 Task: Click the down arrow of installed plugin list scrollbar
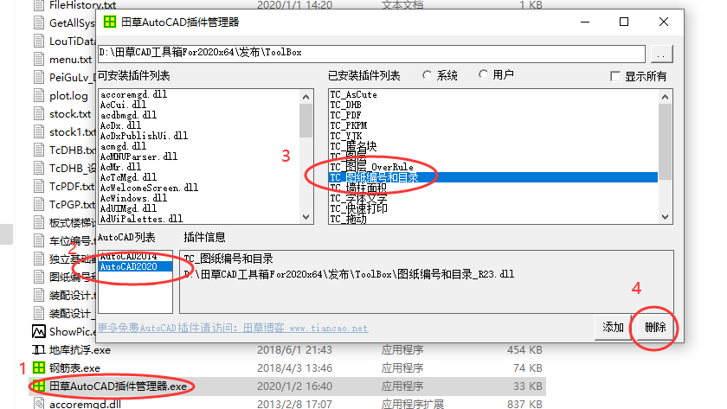tap(665, 217)
